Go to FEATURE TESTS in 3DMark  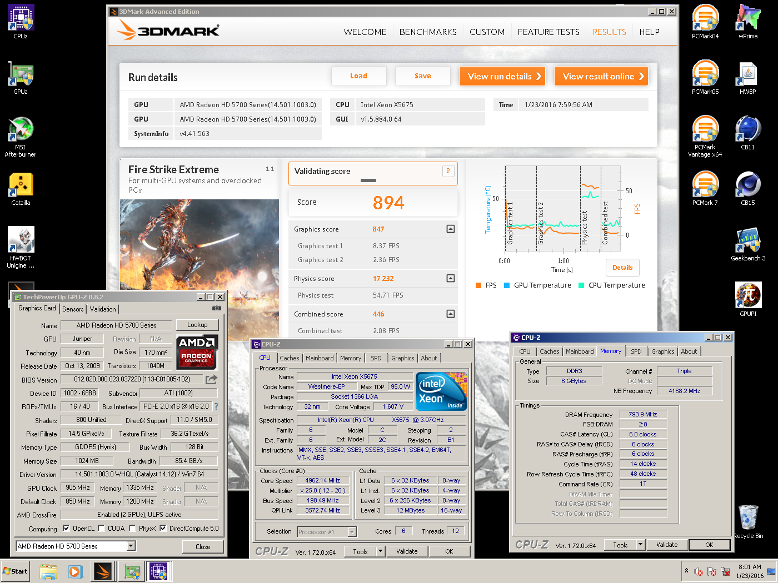click(x=548, y=32)
